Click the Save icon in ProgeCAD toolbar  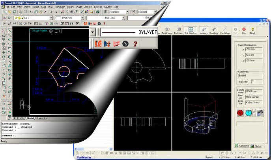(14, 12)
